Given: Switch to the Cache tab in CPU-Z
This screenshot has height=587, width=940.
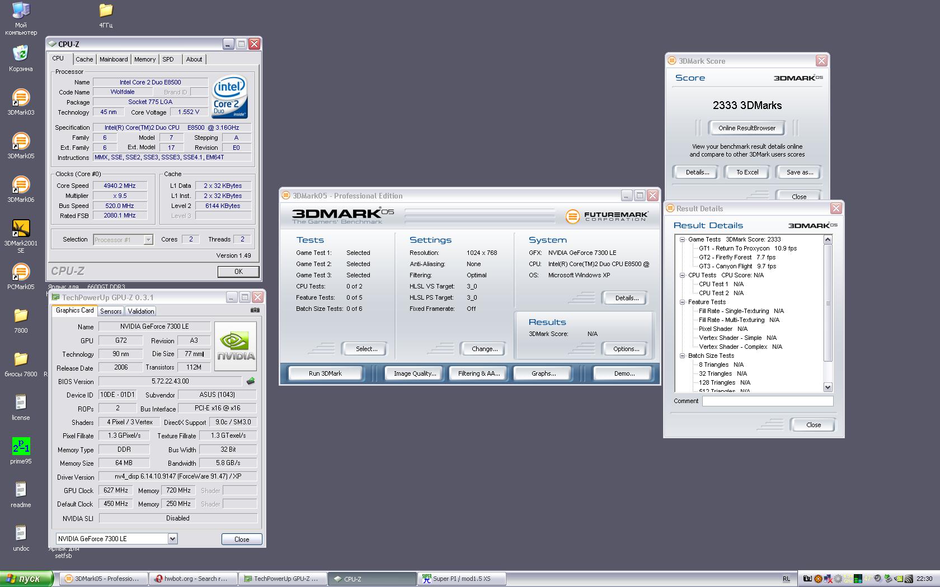Looking at the screenshot, I should pos(84,59).
